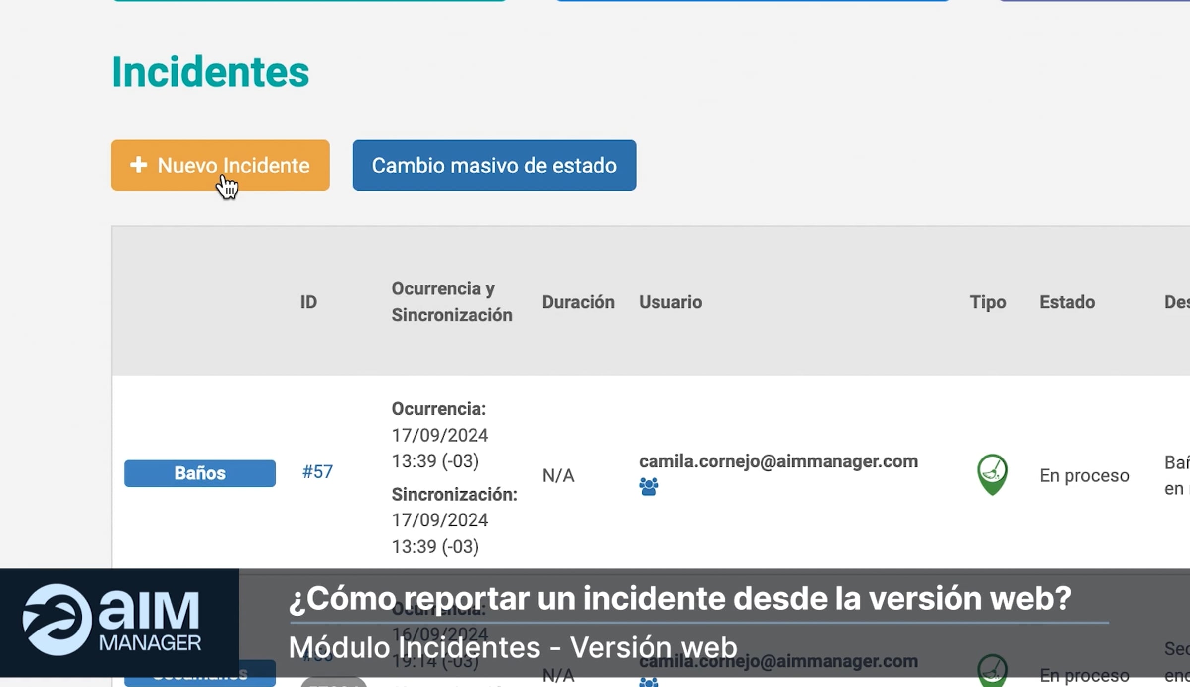Click the Incidentes page heading
The width and height of the screenshot is (1190, 687).
(x=210, y=72)
